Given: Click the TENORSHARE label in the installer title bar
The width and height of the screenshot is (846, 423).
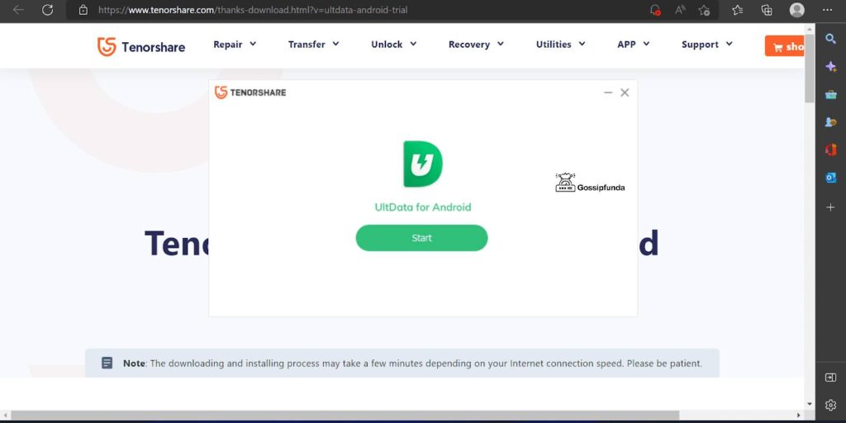Looking at the screenshot, I should click(x=258, y=93).
